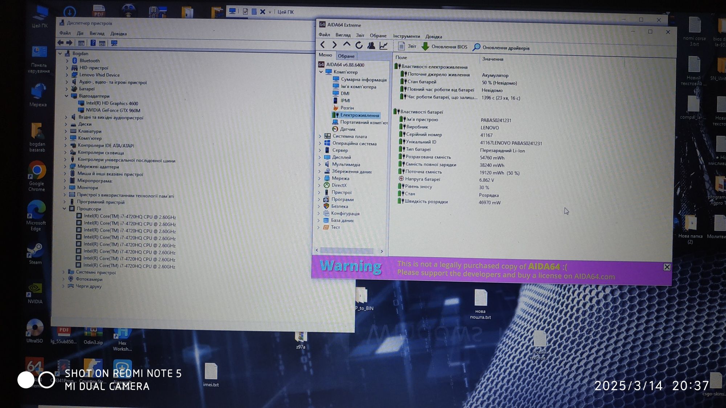Viewport: 726px width, 408px height.
Task: Expand Bluetooth node in Device Manager
Action: 67,61
